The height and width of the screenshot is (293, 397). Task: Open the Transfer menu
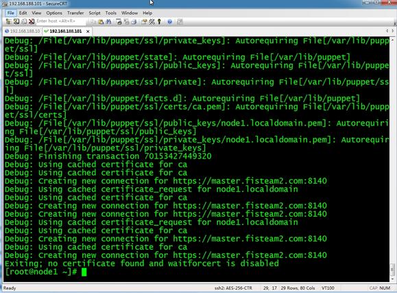(x=75, y=13)
